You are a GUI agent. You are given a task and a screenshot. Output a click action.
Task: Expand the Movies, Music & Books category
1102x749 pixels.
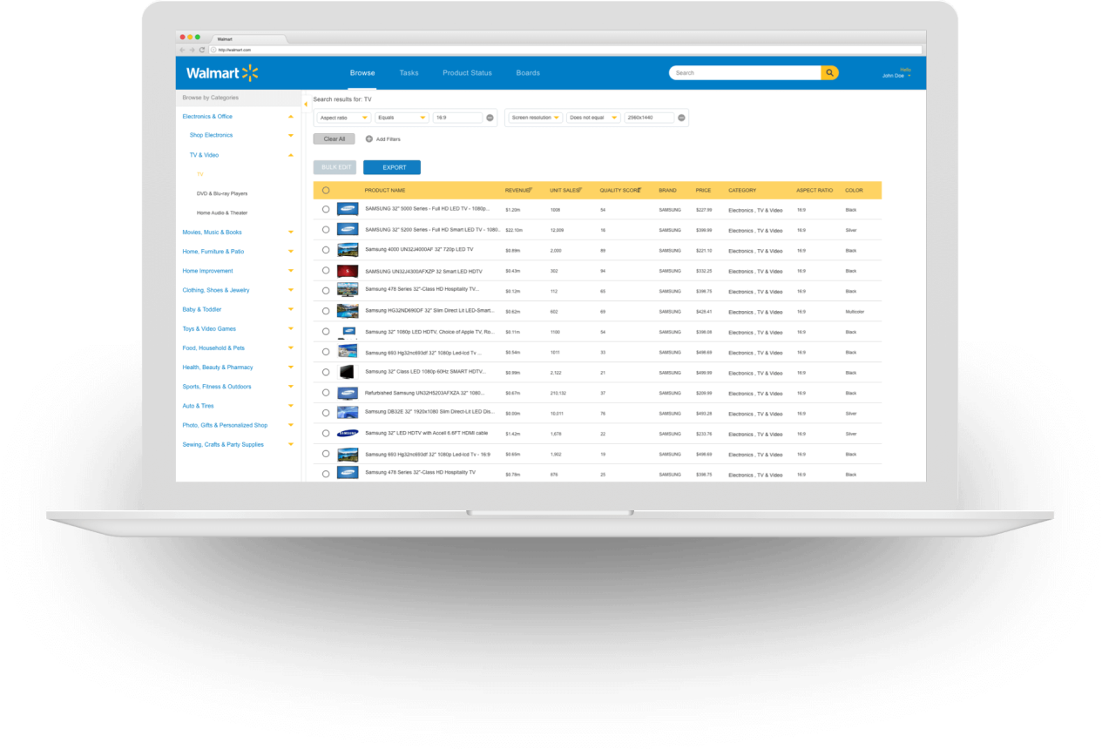[291, 233]
